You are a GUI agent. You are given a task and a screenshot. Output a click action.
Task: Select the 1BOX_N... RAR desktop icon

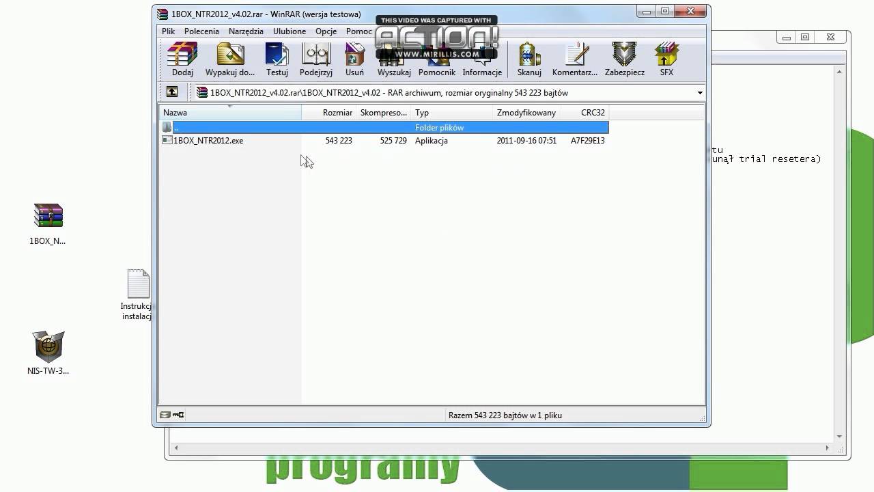coord(48,224)
